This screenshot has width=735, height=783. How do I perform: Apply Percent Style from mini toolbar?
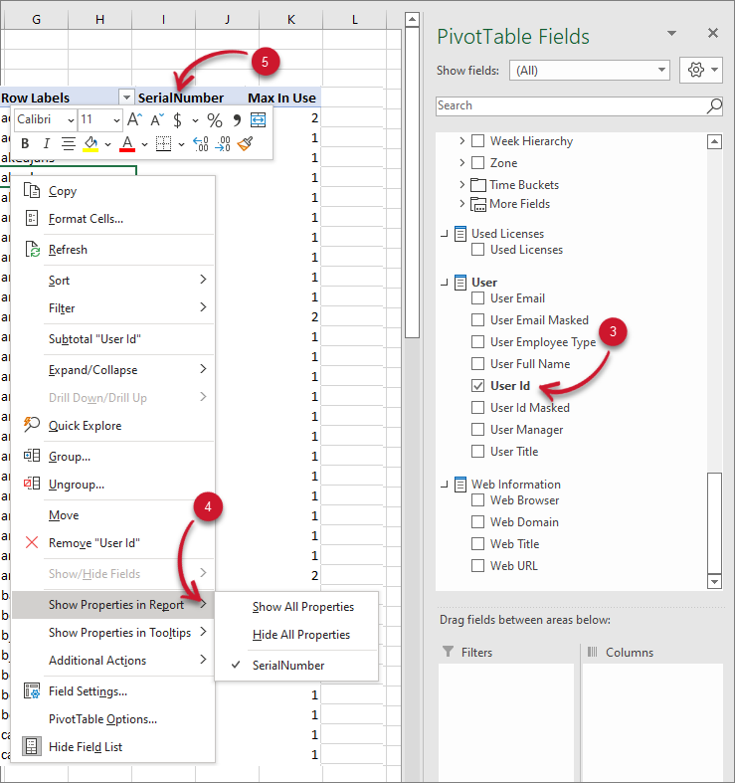[x=214, y=120]
